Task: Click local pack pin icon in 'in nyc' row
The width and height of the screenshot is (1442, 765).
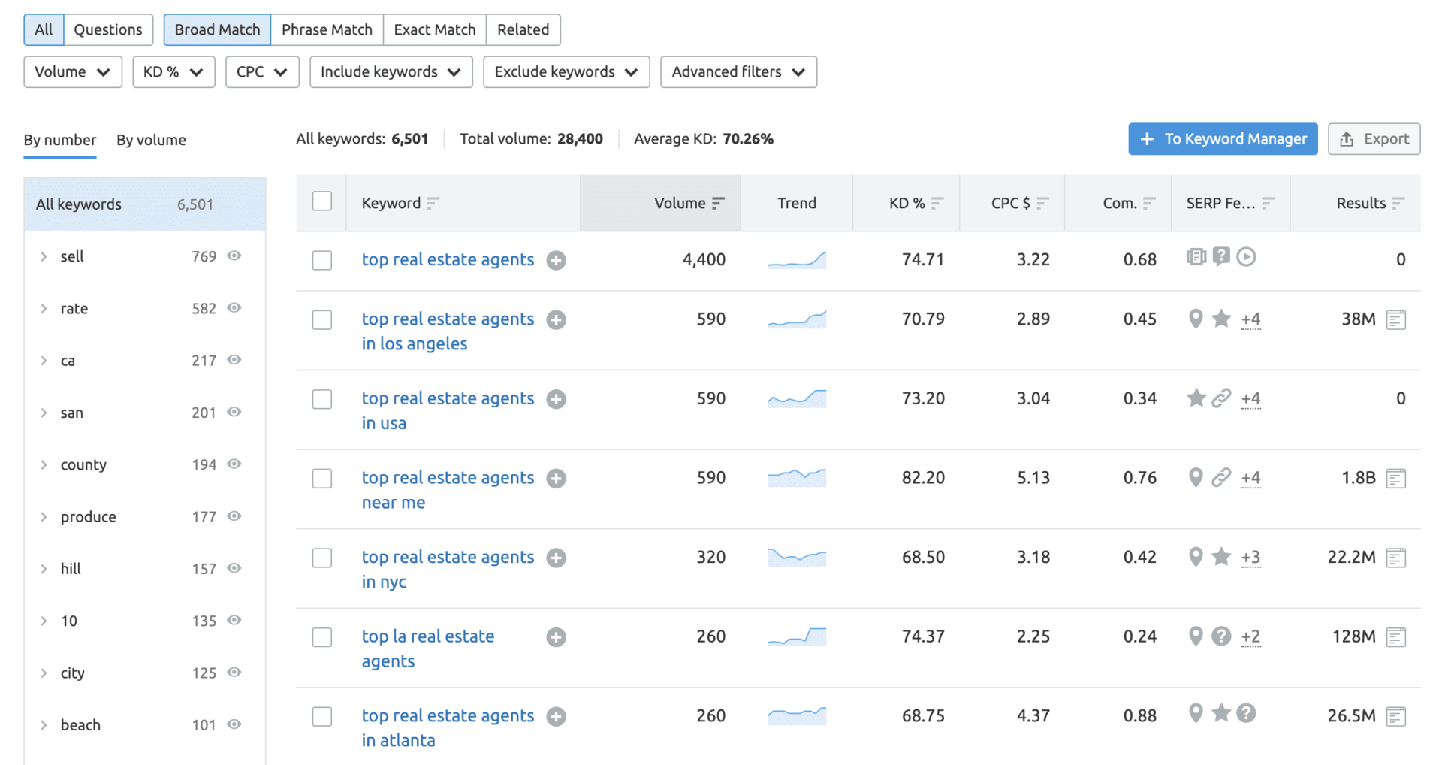Action: tap(1196, 557)
